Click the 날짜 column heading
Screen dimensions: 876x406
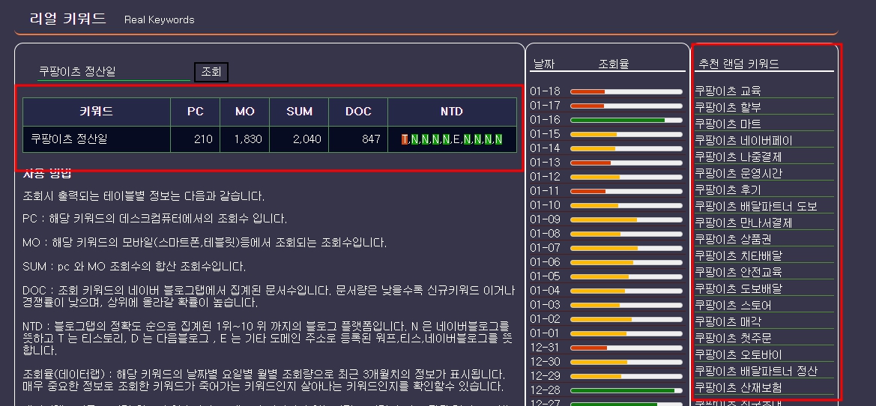pyautogui.click(x=543, y=64)
